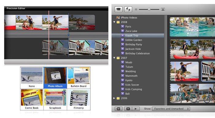Select the red kayak beach clip
The image size is (215, 118).
tap(193, 49)
